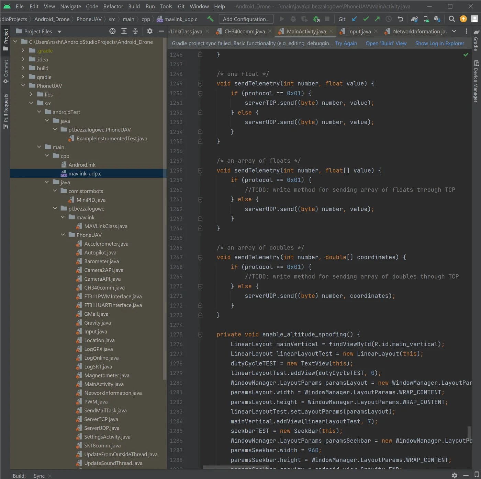The width and height of the screenshot is (481, 479).
Task: Close the MainActivity.java tab
Action: [331, 31]
